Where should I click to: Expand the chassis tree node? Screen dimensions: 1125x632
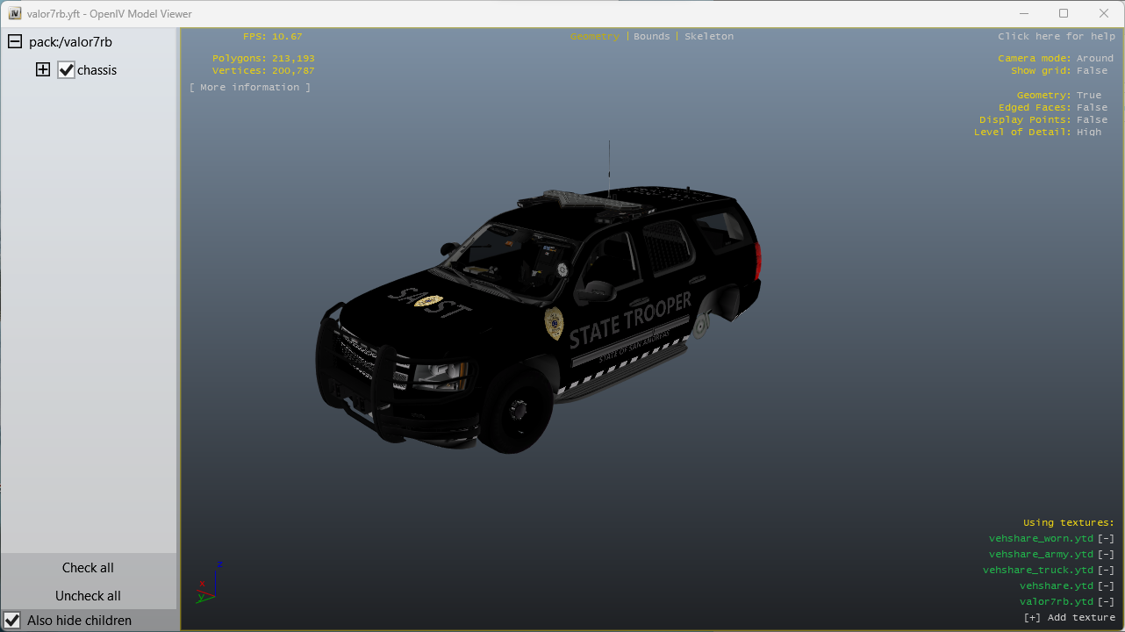pos(43,70)
